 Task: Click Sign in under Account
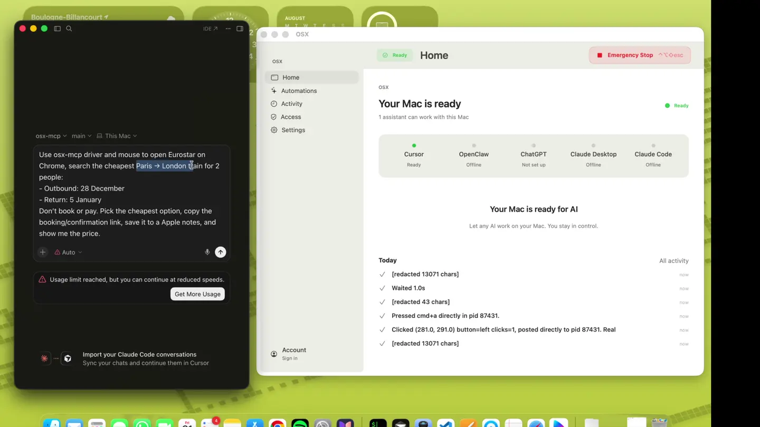coord(290,358)
